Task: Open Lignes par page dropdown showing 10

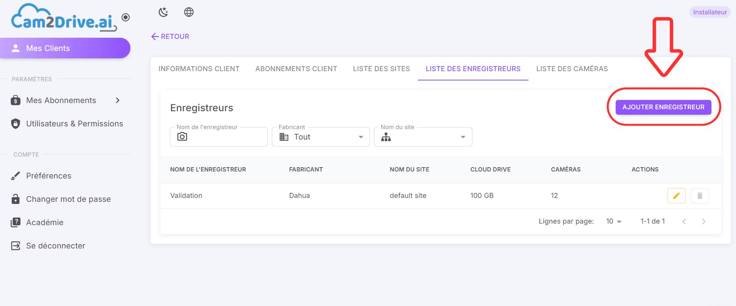Action: click(614, 221)
